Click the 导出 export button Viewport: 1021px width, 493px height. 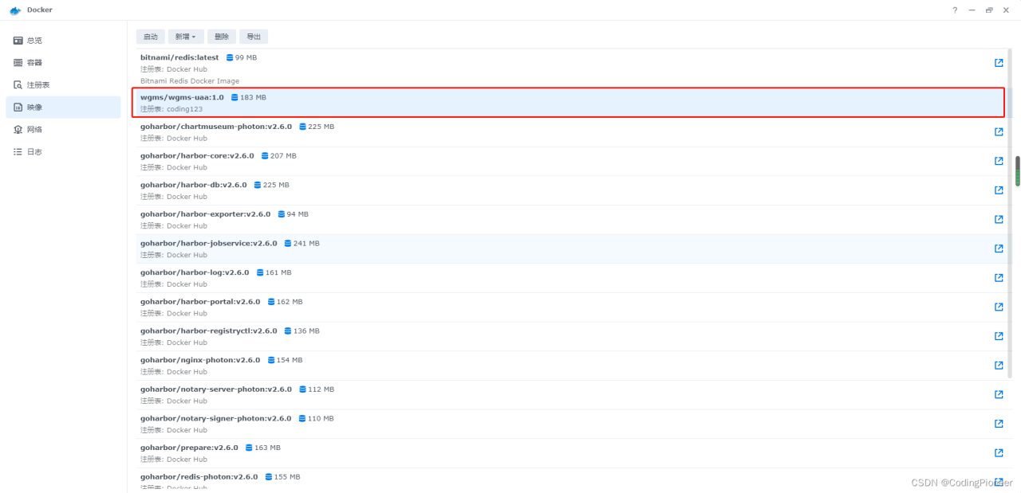(x=254, y=37)
